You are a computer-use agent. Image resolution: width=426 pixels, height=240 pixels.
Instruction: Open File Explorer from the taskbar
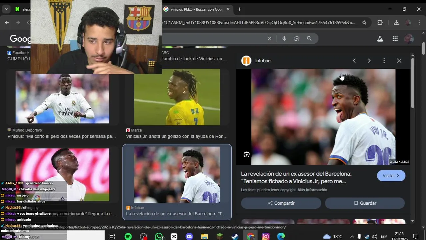tap(204, 237)
